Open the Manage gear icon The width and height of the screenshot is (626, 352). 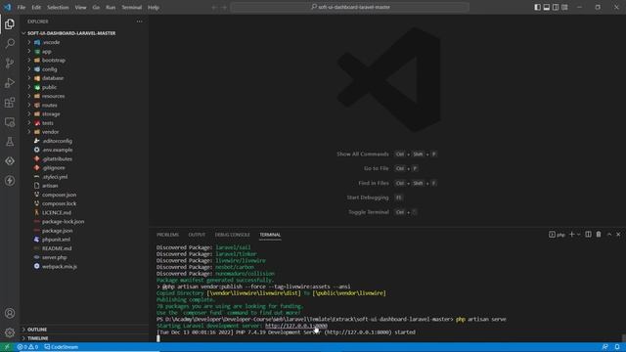tap(10, 332)
